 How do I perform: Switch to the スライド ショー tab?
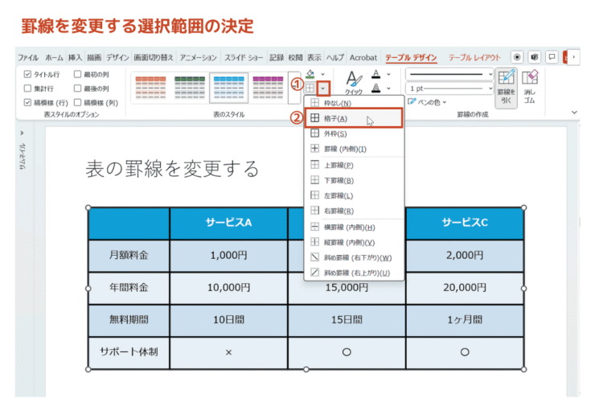coord(244,58)
